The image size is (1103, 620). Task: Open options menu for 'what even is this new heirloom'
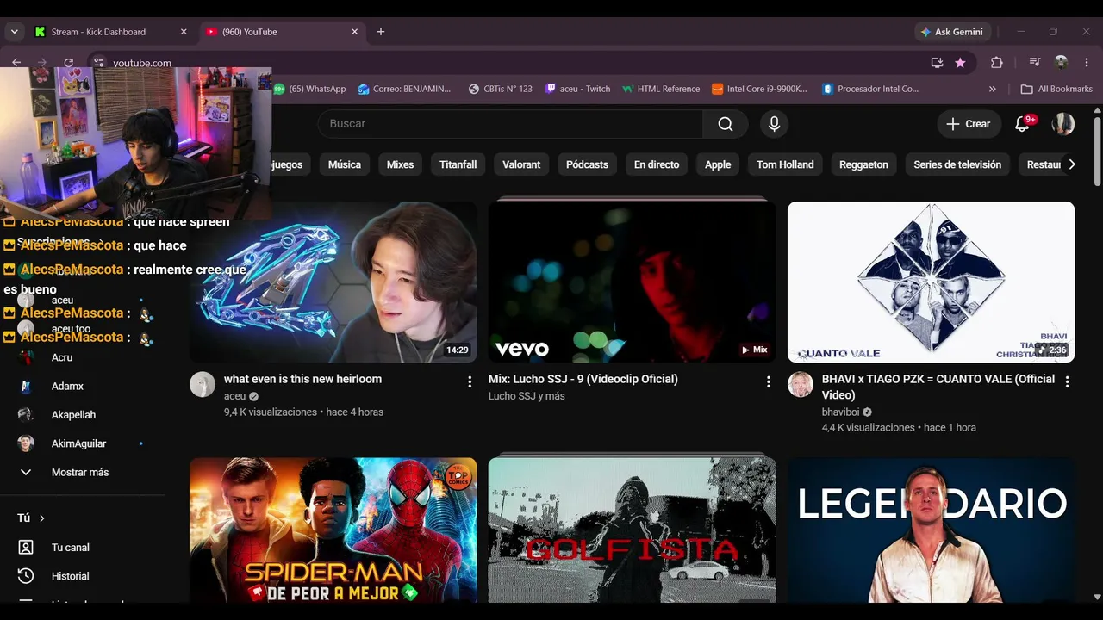pyautogui.click(x=470, y=381)
